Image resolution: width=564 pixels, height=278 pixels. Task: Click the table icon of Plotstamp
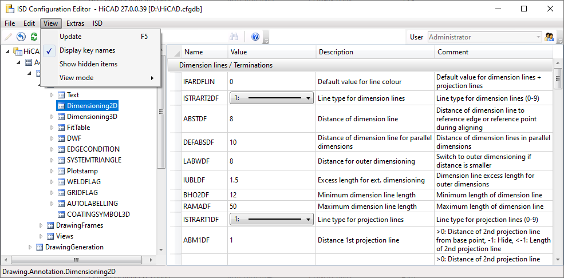[61, 171]
